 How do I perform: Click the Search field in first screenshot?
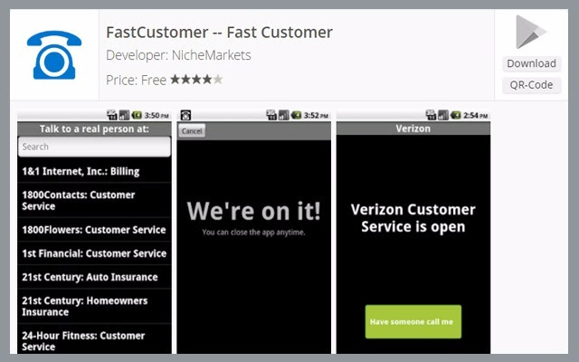pyautogui.click(x=94, y=147)
